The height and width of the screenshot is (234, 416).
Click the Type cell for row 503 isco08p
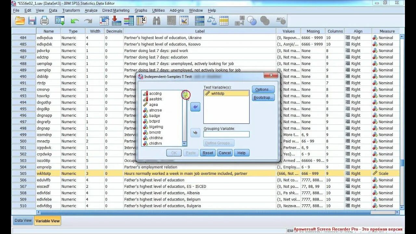pos(73,161)
